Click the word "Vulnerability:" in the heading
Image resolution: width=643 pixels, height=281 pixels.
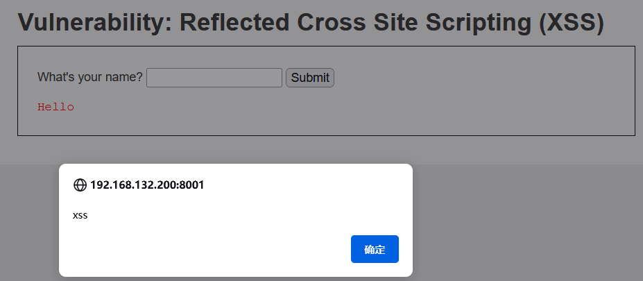tap(95, 22)
